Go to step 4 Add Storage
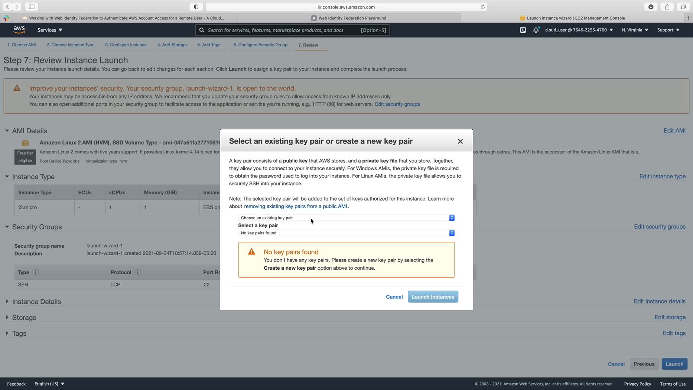The height and width of the screenshot is (390, 693). pyautogui.click(x=172, y=45)
